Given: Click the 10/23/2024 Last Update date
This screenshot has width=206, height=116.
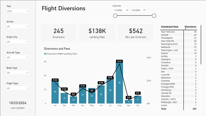Looking at the screenshot, I should [18, 103].
